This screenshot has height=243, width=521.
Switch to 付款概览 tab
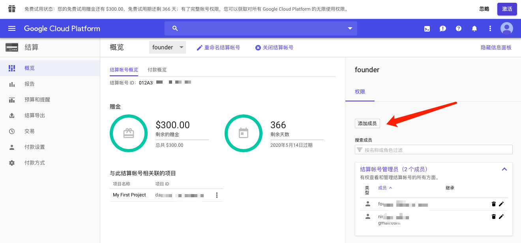coord(157,70)
